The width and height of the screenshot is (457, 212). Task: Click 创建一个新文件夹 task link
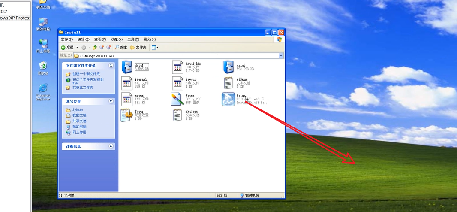[86, 74]
